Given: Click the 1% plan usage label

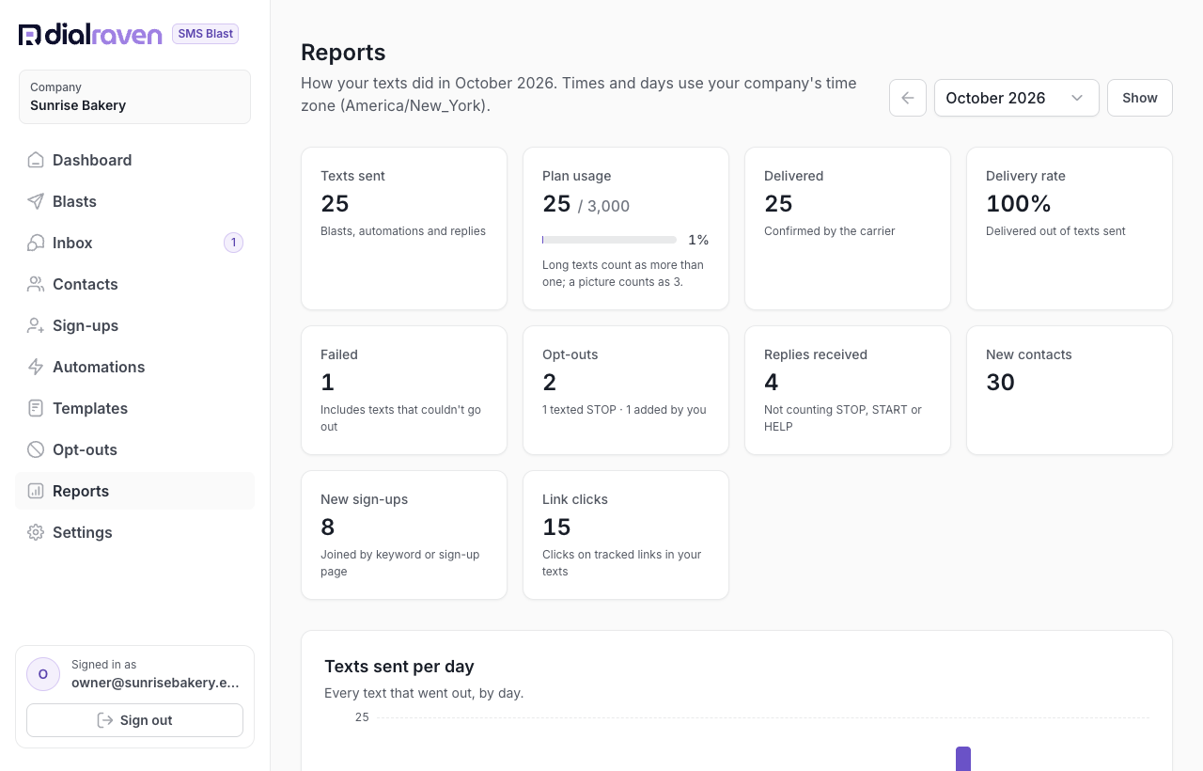Looking at the screenshot, I should [x=698, y=240].
